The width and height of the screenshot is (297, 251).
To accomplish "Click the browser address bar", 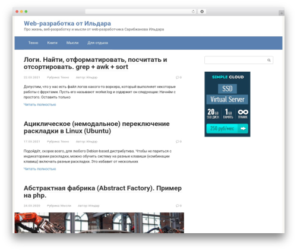I will click(x=140, y=12).
